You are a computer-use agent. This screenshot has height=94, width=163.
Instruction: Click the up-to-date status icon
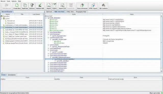pyautogui.click(x=162, y=93)
